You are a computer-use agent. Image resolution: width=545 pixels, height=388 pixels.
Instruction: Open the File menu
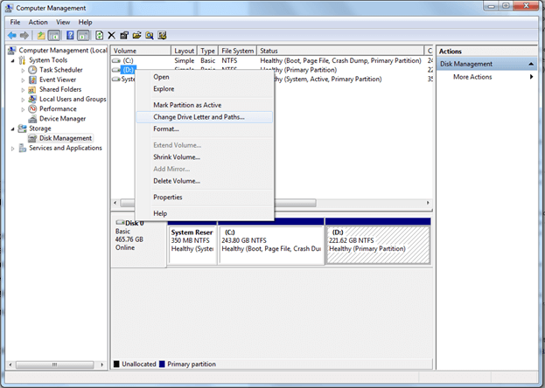15,22
